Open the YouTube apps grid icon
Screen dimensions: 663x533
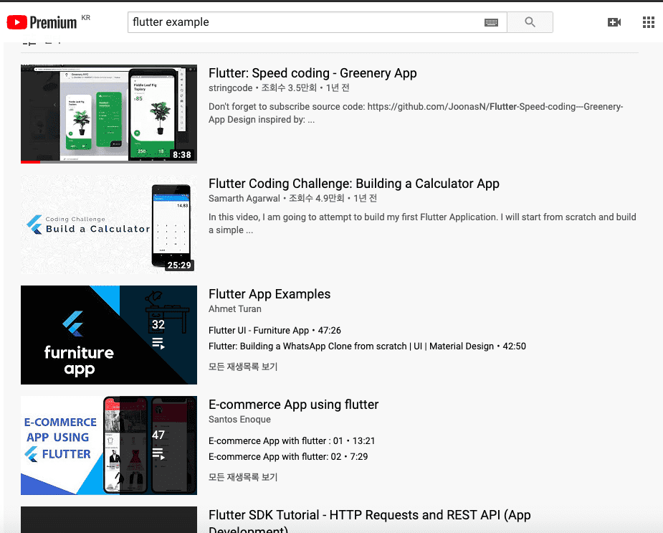tap(648, 22)
